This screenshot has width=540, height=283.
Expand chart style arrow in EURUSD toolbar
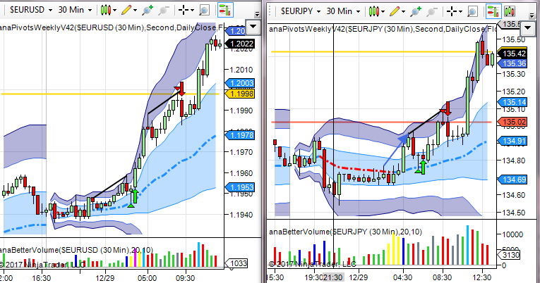pyautogui.click(x=114, y=11)
